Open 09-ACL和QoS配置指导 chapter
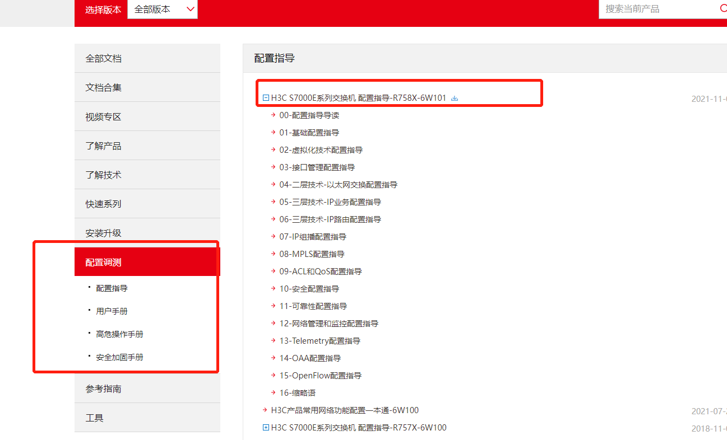The height and width of the screenshot is (440, 727). tap(321, 272)
